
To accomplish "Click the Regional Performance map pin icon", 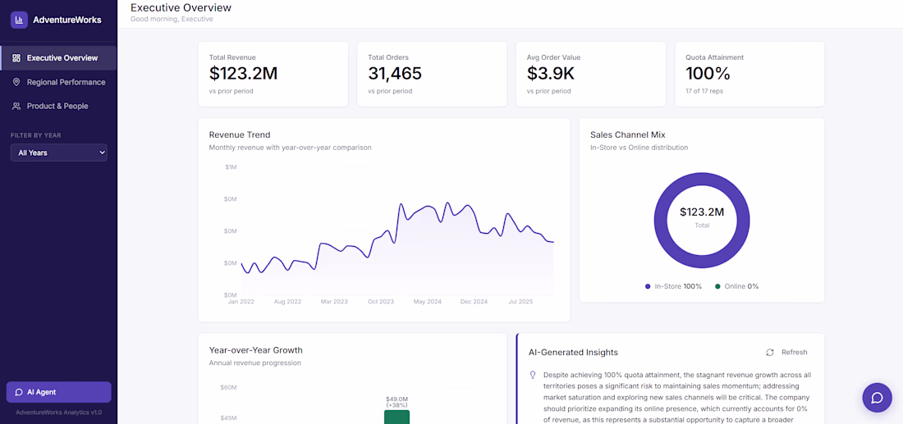I will (x=16, y=82).
